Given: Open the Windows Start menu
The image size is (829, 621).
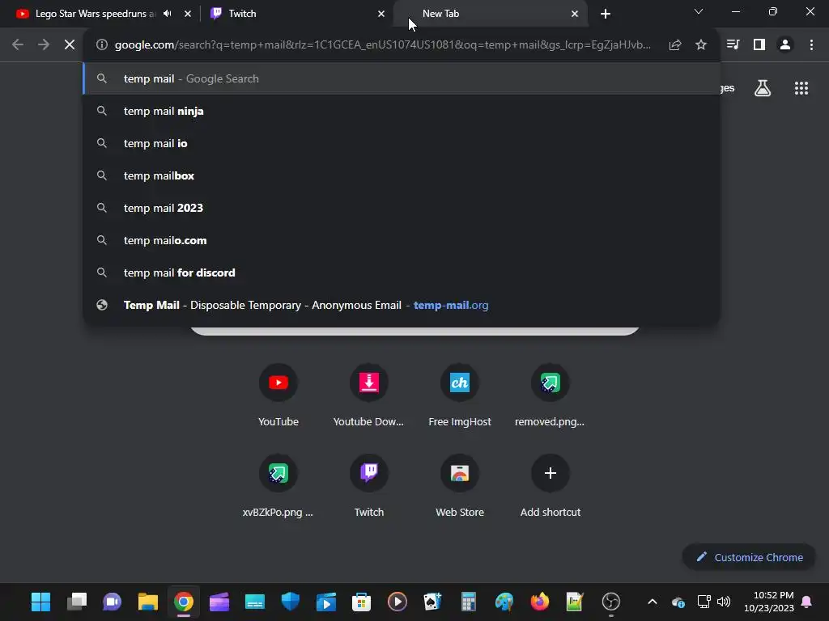Looking at the screenshot, I should [40, 602].
